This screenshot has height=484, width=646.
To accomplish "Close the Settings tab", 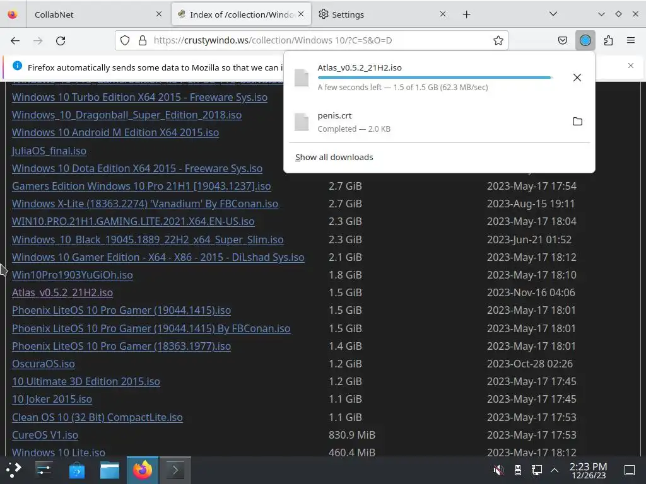I will pyautogui.click(x=443, y=14).
